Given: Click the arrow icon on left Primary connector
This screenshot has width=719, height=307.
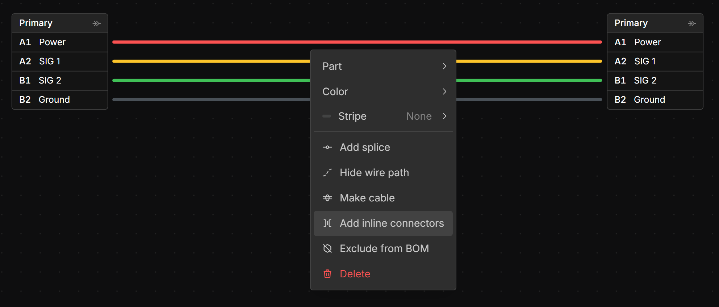Looking at the screenshot, I should [96, 24].
